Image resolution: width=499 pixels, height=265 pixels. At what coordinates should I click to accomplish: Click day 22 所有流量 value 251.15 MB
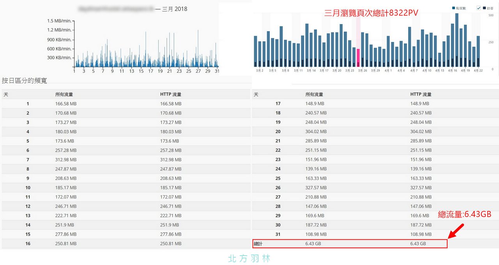[316, 150]
